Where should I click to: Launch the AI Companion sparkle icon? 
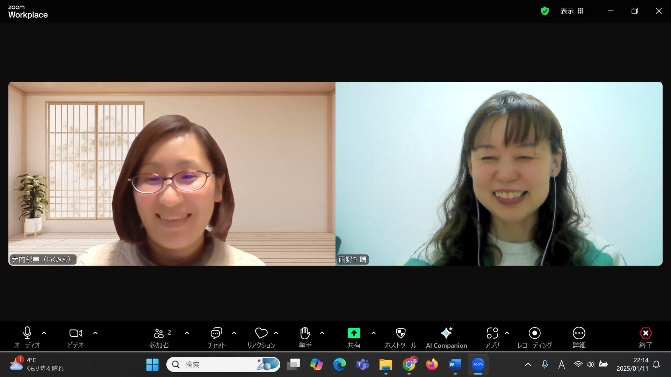(x=446, y=333)
